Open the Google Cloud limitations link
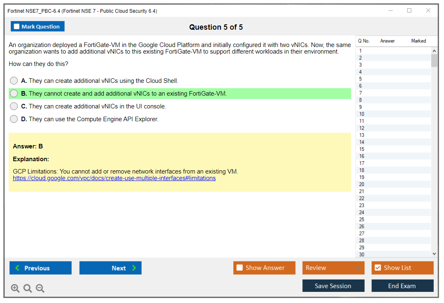This screenshot has width=444, height=303. (114, 179)
